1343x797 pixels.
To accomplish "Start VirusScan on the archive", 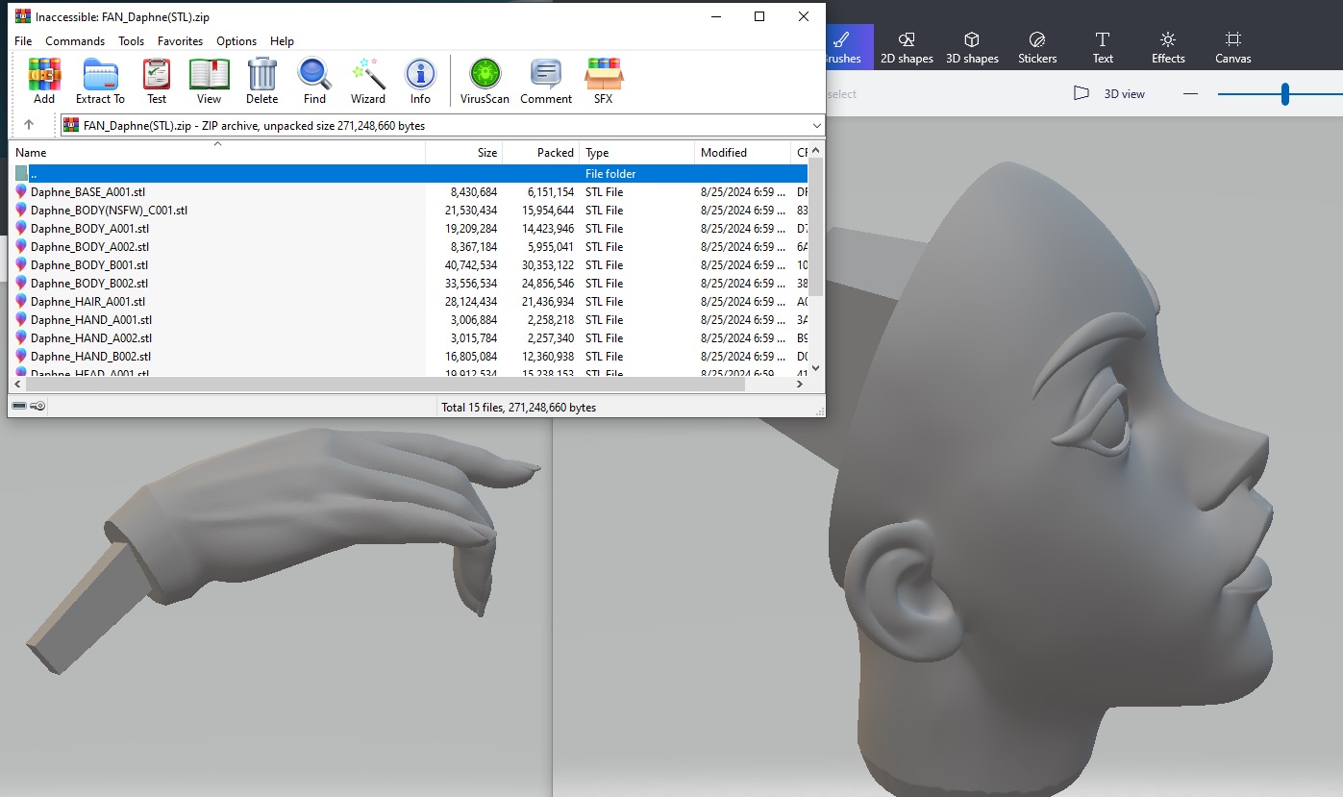I will [x=485, y=81].
